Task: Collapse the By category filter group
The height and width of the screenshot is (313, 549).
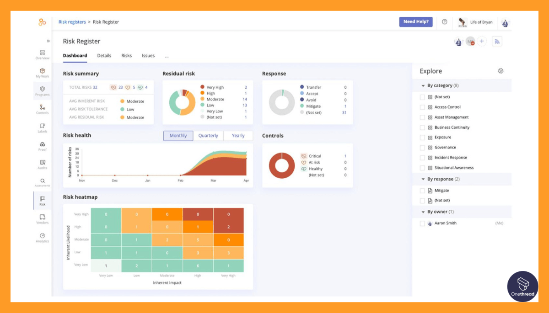Action: point(423,85)
